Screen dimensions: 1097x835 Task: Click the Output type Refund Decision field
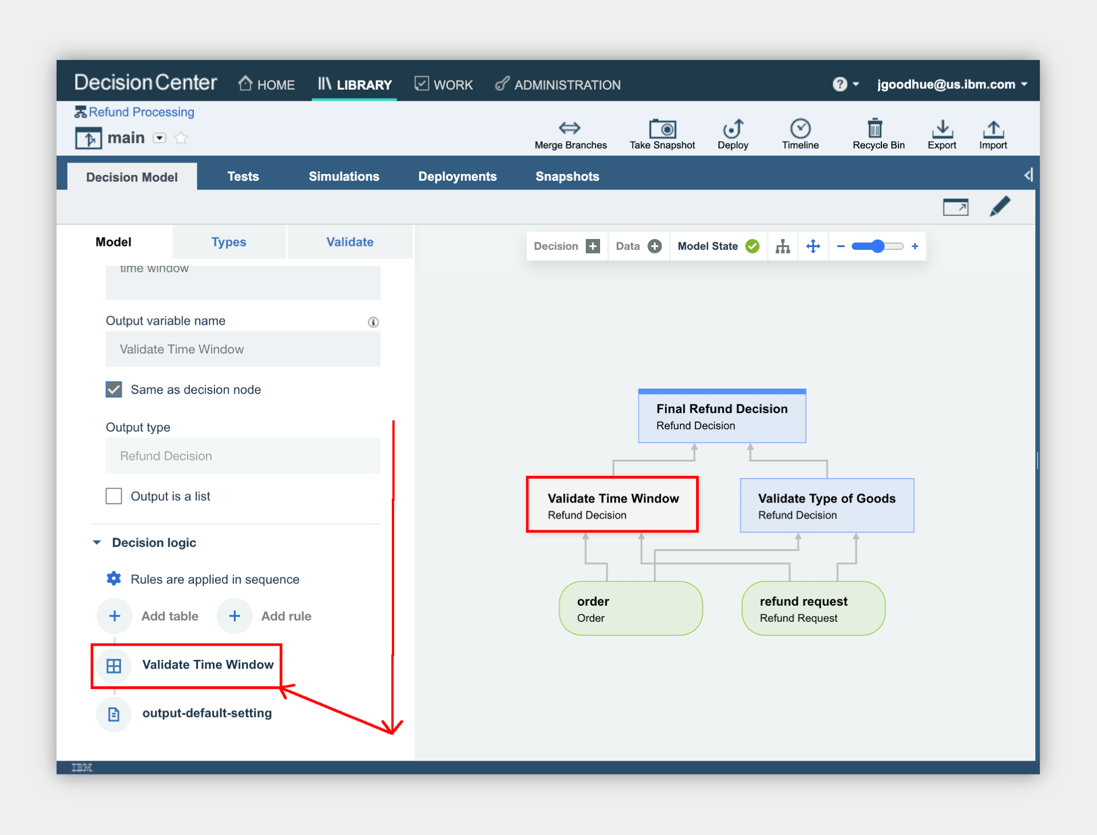(x=243, y=456)
